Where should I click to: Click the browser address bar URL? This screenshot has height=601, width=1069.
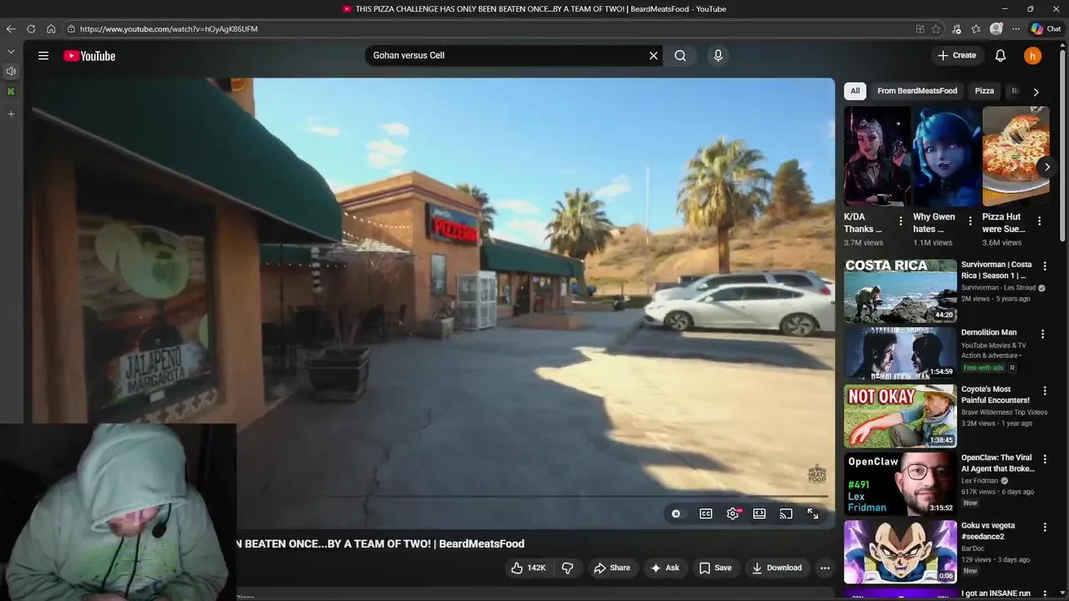coord(169,28)
